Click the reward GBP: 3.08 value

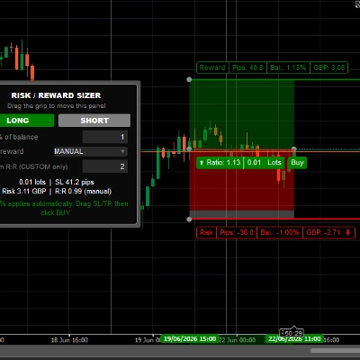(329, 67)
